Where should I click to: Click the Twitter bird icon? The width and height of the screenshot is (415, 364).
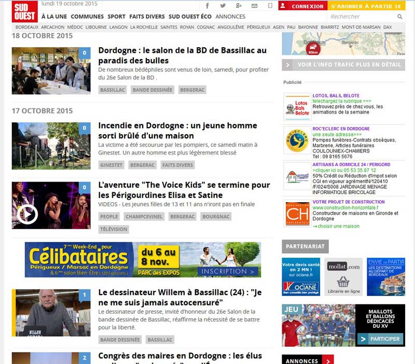[x=223, y=6]
